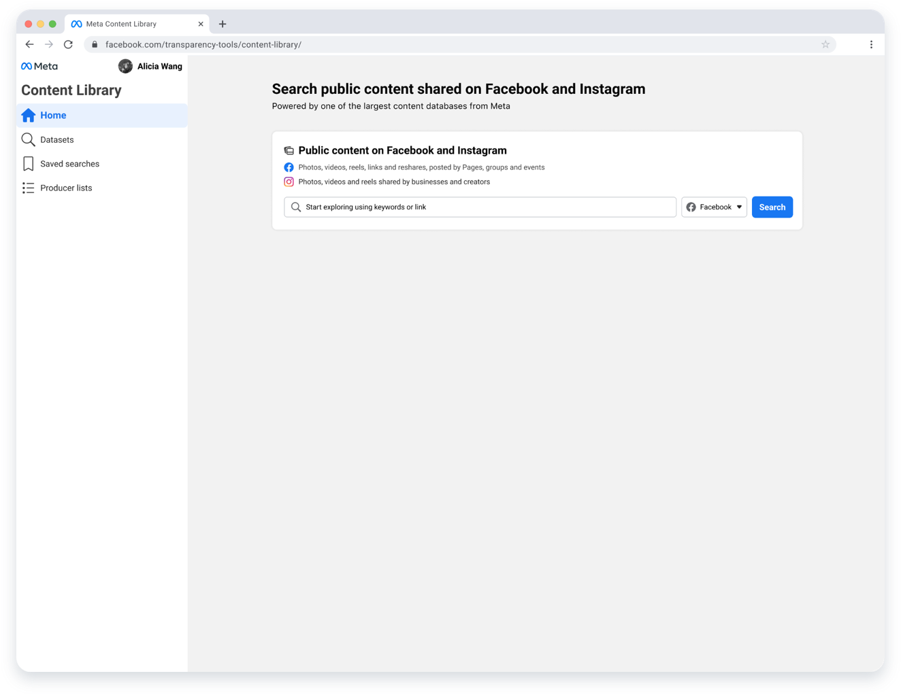Click the magnifier icon inside search field

[296, 207]
